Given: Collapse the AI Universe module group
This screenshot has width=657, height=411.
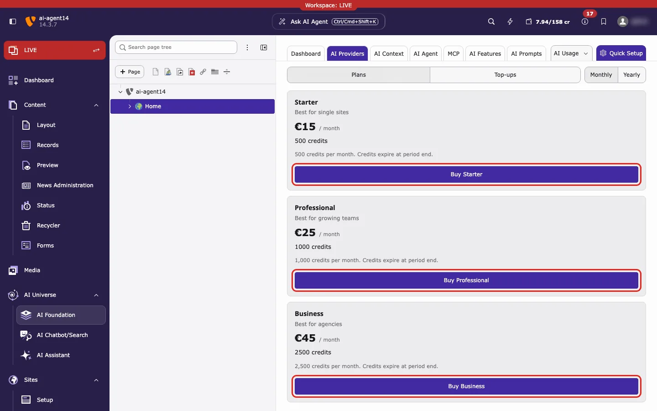Looking at the screenshot, I should point(96,295).
